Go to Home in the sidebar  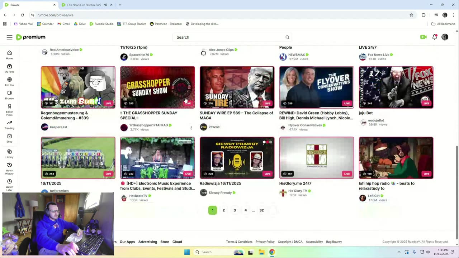point(9,55)
